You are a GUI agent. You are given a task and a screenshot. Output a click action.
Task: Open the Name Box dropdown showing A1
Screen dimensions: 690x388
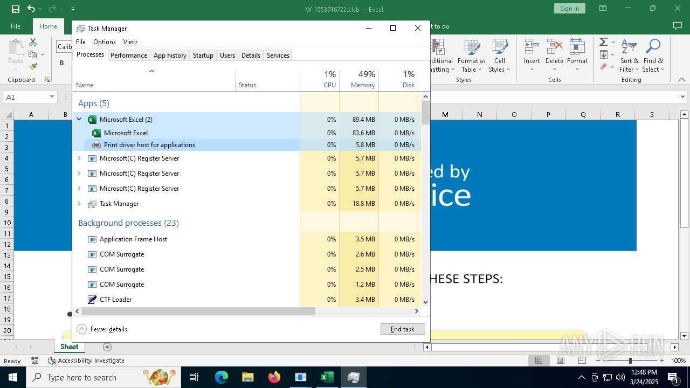pos(52,97)
